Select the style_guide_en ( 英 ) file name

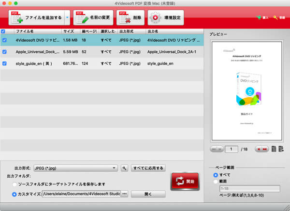(34, 63)
